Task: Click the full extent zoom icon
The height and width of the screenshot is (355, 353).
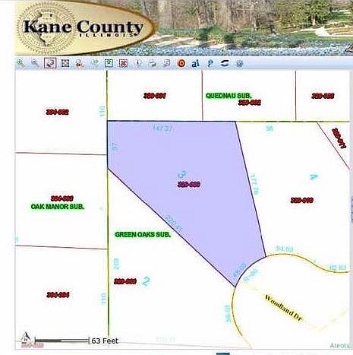Action: [65, 63]
